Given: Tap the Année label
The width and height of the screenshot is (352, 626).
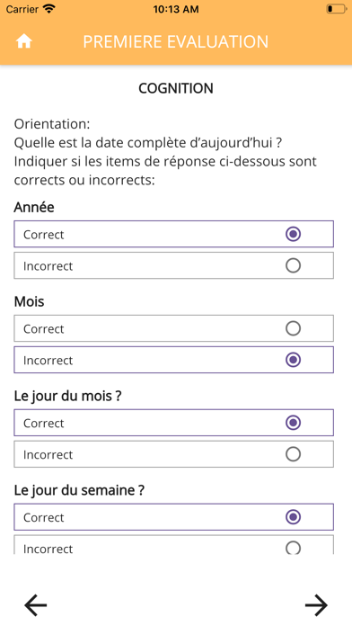Looking at the screenshot, I should coord(34,208).
